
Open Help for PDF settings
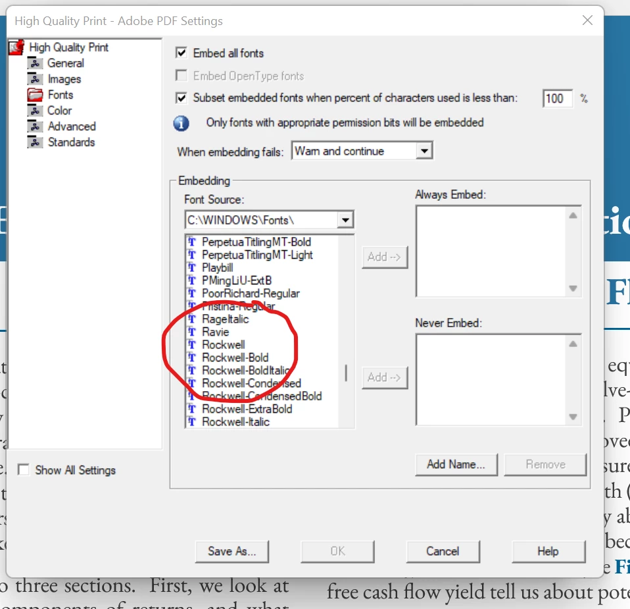pyautogui.click(x=548, y=552)
